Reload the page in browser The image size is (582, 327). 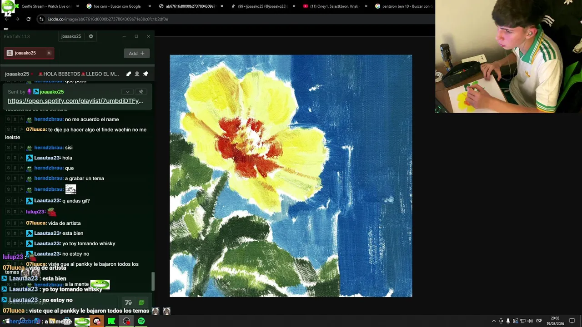pyautogui.click(x=28, y=19)
